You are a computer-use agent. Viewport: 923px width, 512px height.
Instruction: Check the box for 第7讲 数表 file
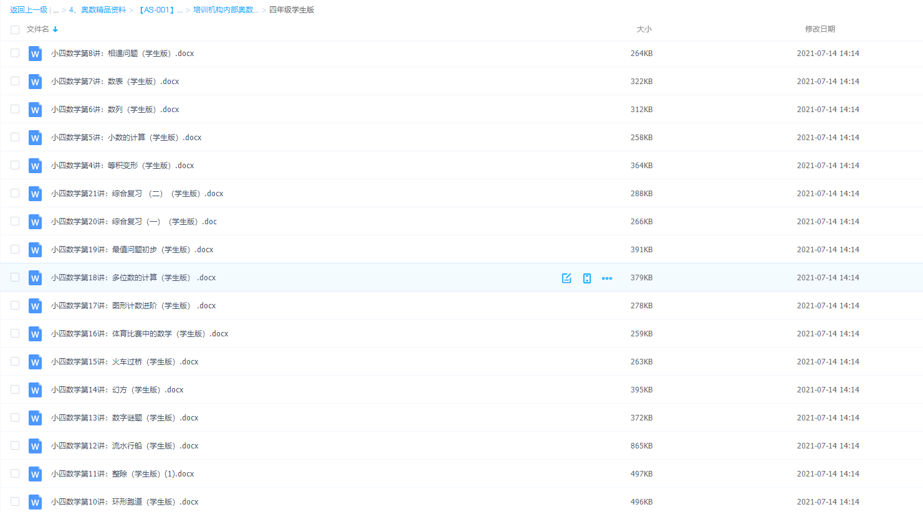coord(15,81)
